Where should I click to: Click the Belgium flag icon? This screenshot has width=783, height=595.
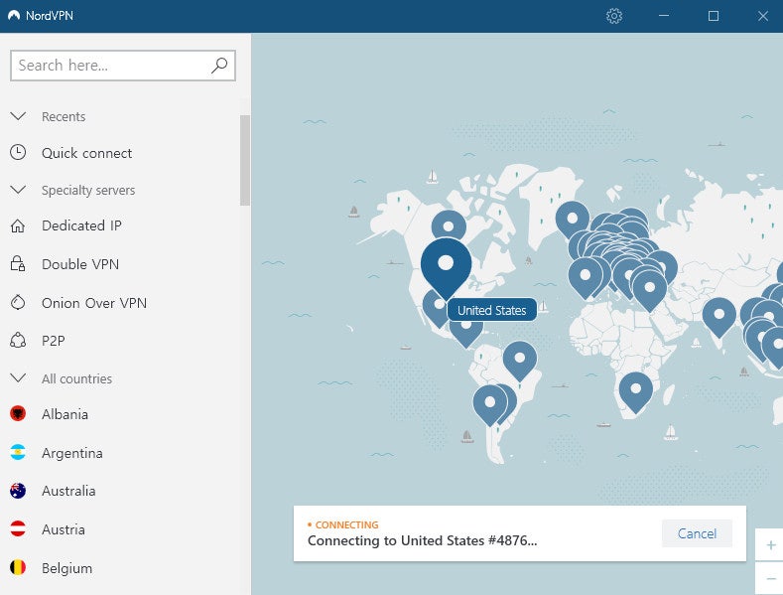18,567
